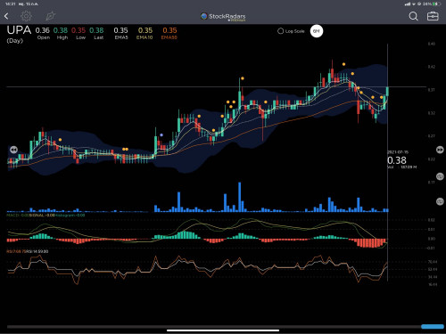Tap the RSI indicator label
The width and height of the screenshot is (446, 334).
tap(28, 251)
